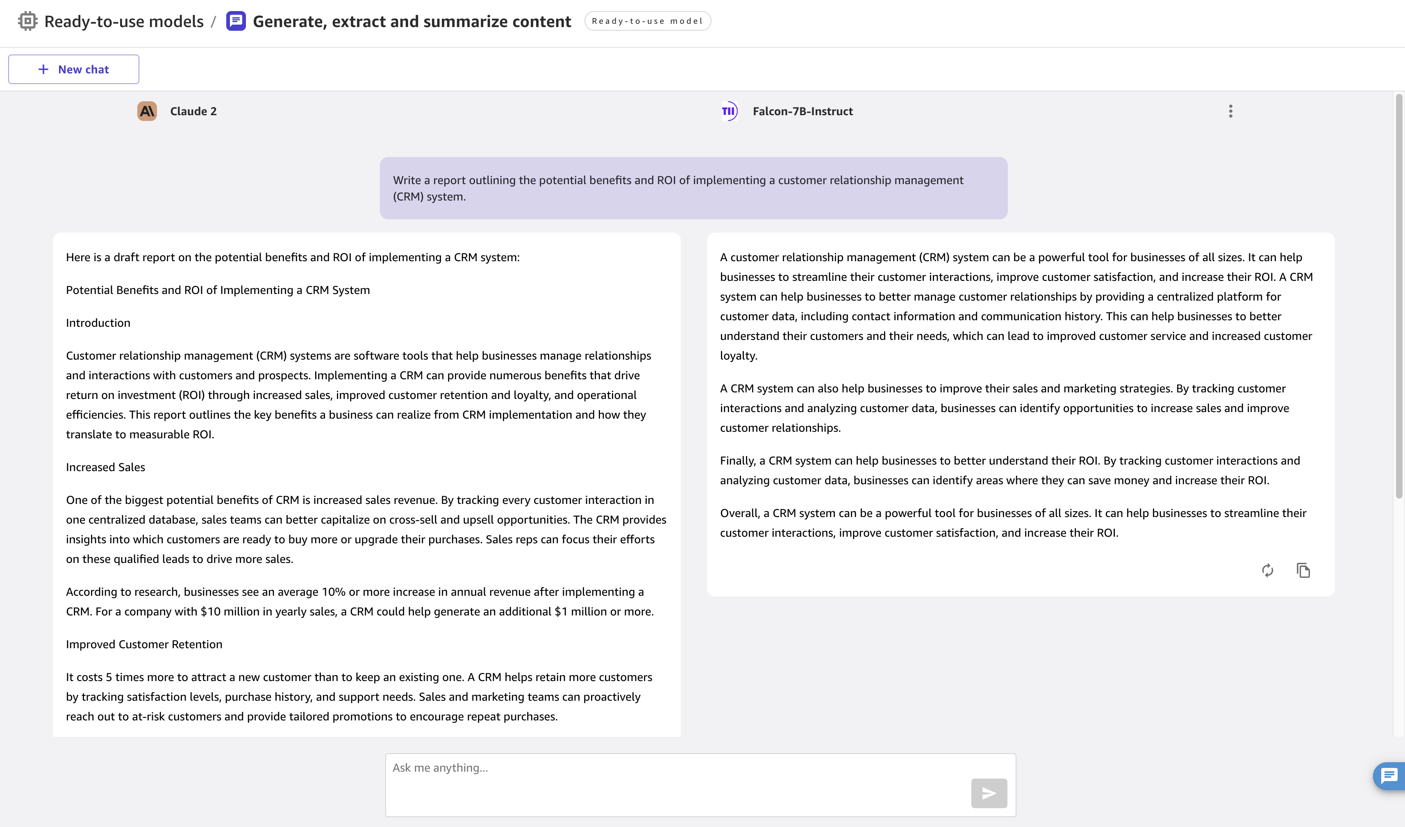Click the three-dot menu icon
This screenshot has width=1405, height=827.
pyautogui.click(x=1231, y=111)
